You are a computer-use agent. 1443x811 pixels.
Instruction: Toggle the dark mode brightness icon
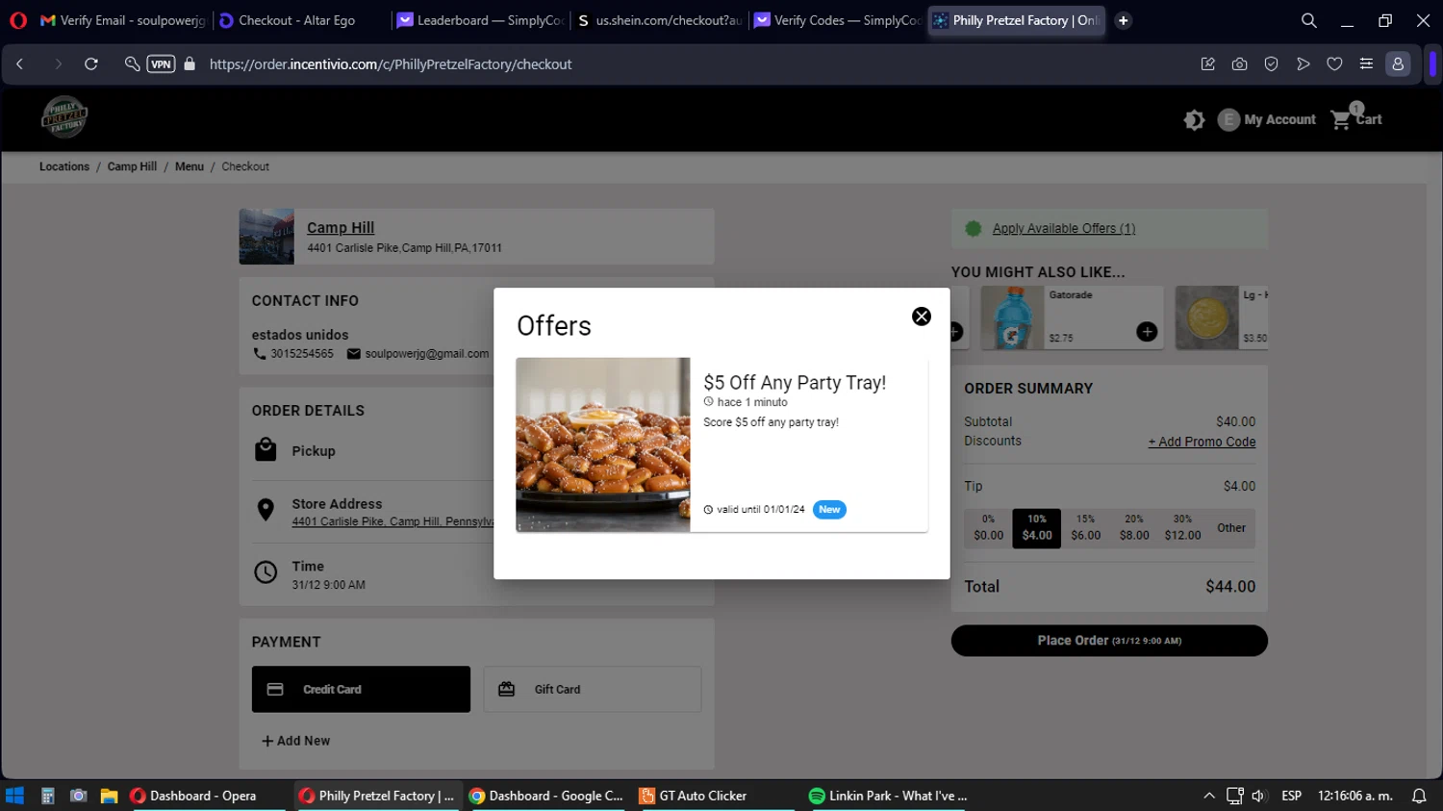click(1194, 119)
